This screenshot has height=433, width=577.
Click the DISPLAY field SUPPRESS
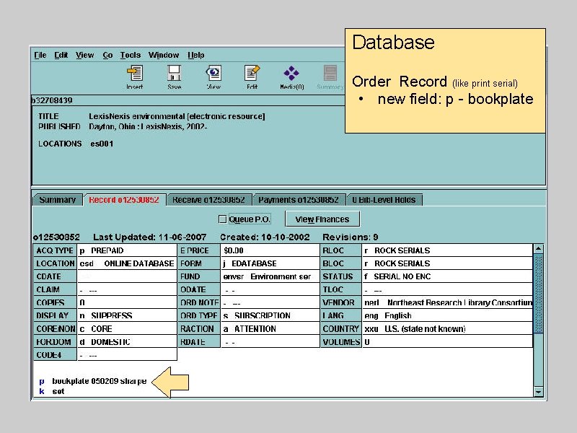[x=127, y=316]
